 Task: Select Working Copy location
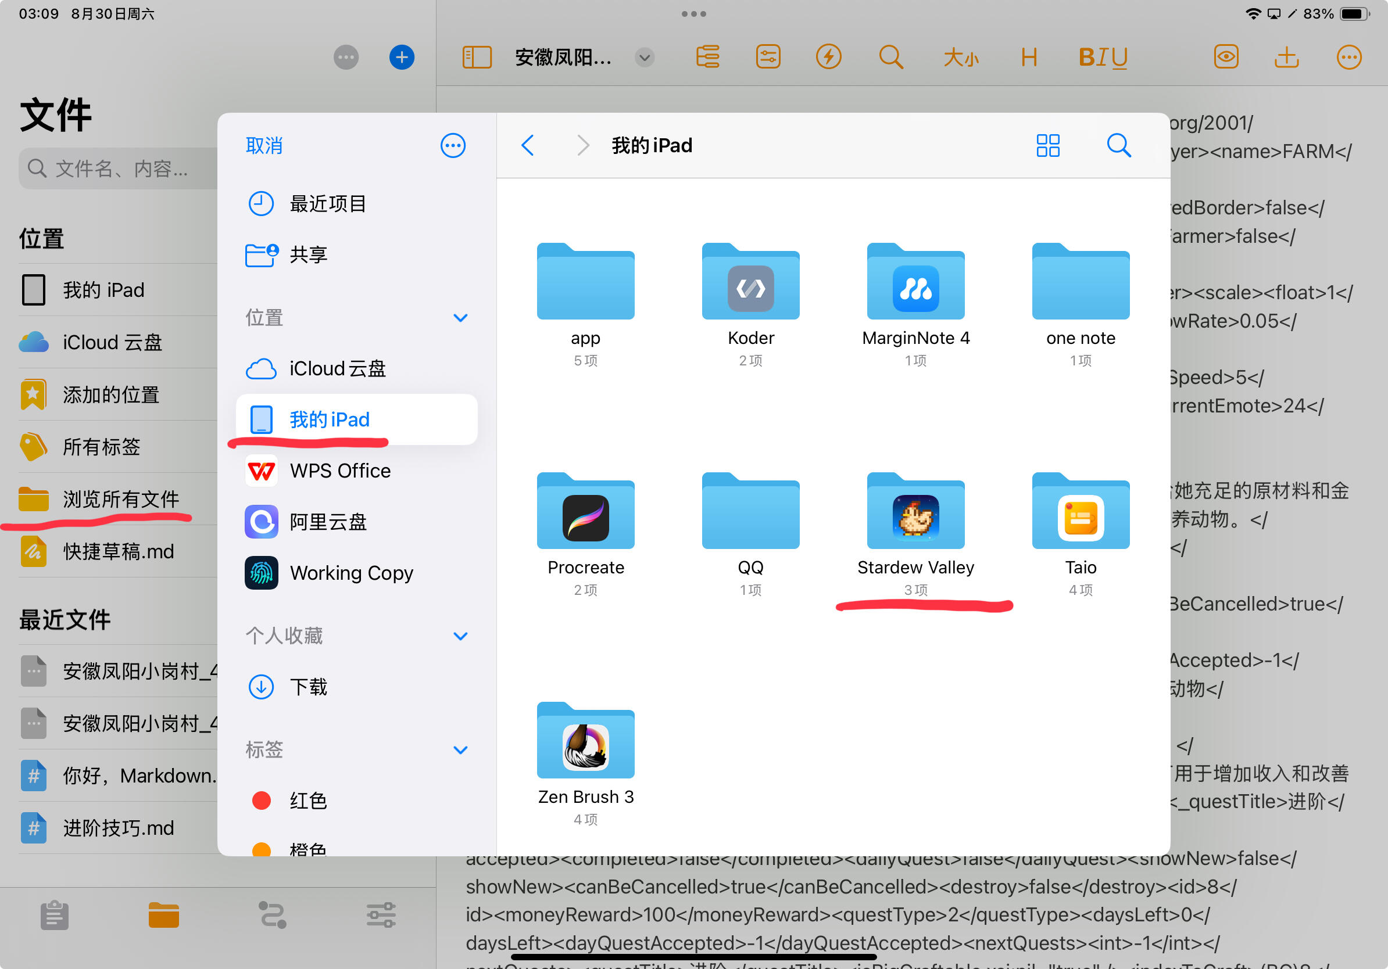point(357,573)
